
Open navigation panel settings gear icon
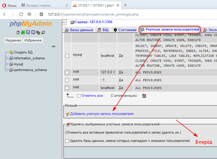[x=38, y=32]
